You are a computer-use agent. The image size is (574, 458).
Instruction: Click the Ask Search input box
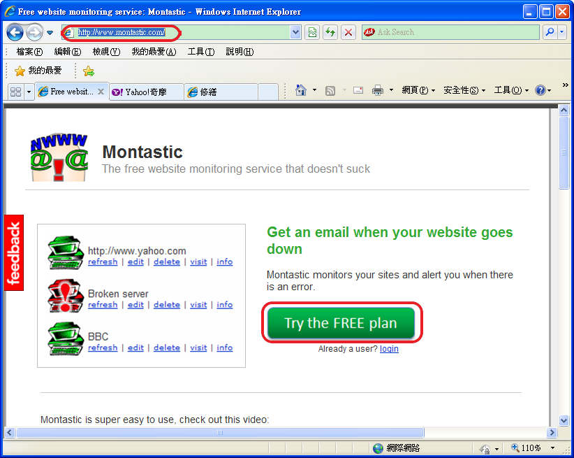(x=450, y=32)
